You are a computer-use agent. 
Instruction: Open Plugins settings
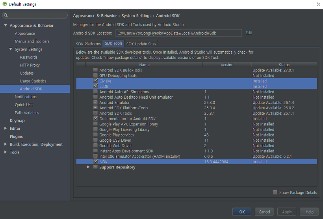pos(16,137)
